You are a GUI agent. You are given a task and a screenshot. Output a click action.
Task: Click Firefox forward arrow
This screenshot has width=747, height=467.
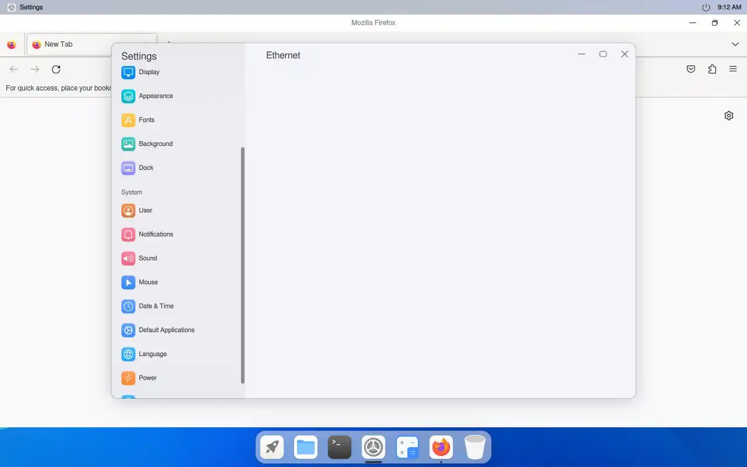click(35, 69)
